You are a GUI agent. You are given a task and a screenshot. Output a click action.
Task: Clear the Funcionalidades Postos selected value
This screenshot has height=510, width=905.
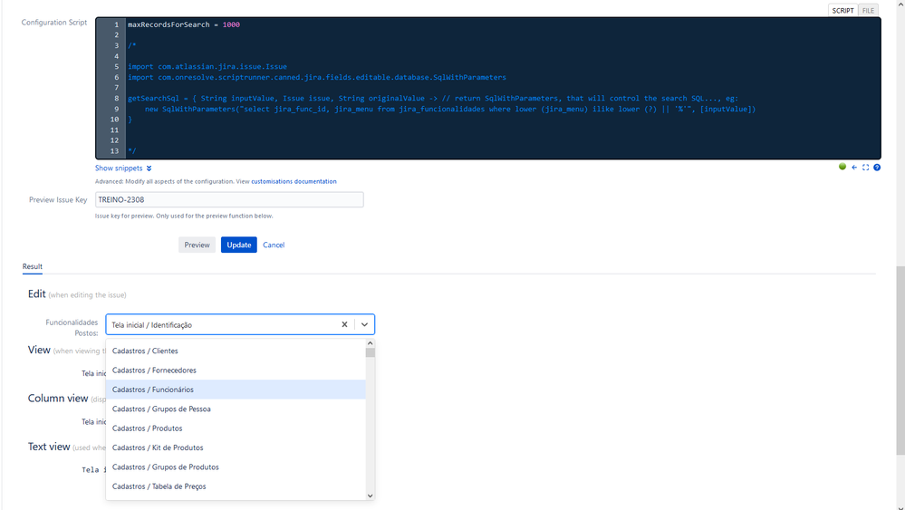(344, 324)
